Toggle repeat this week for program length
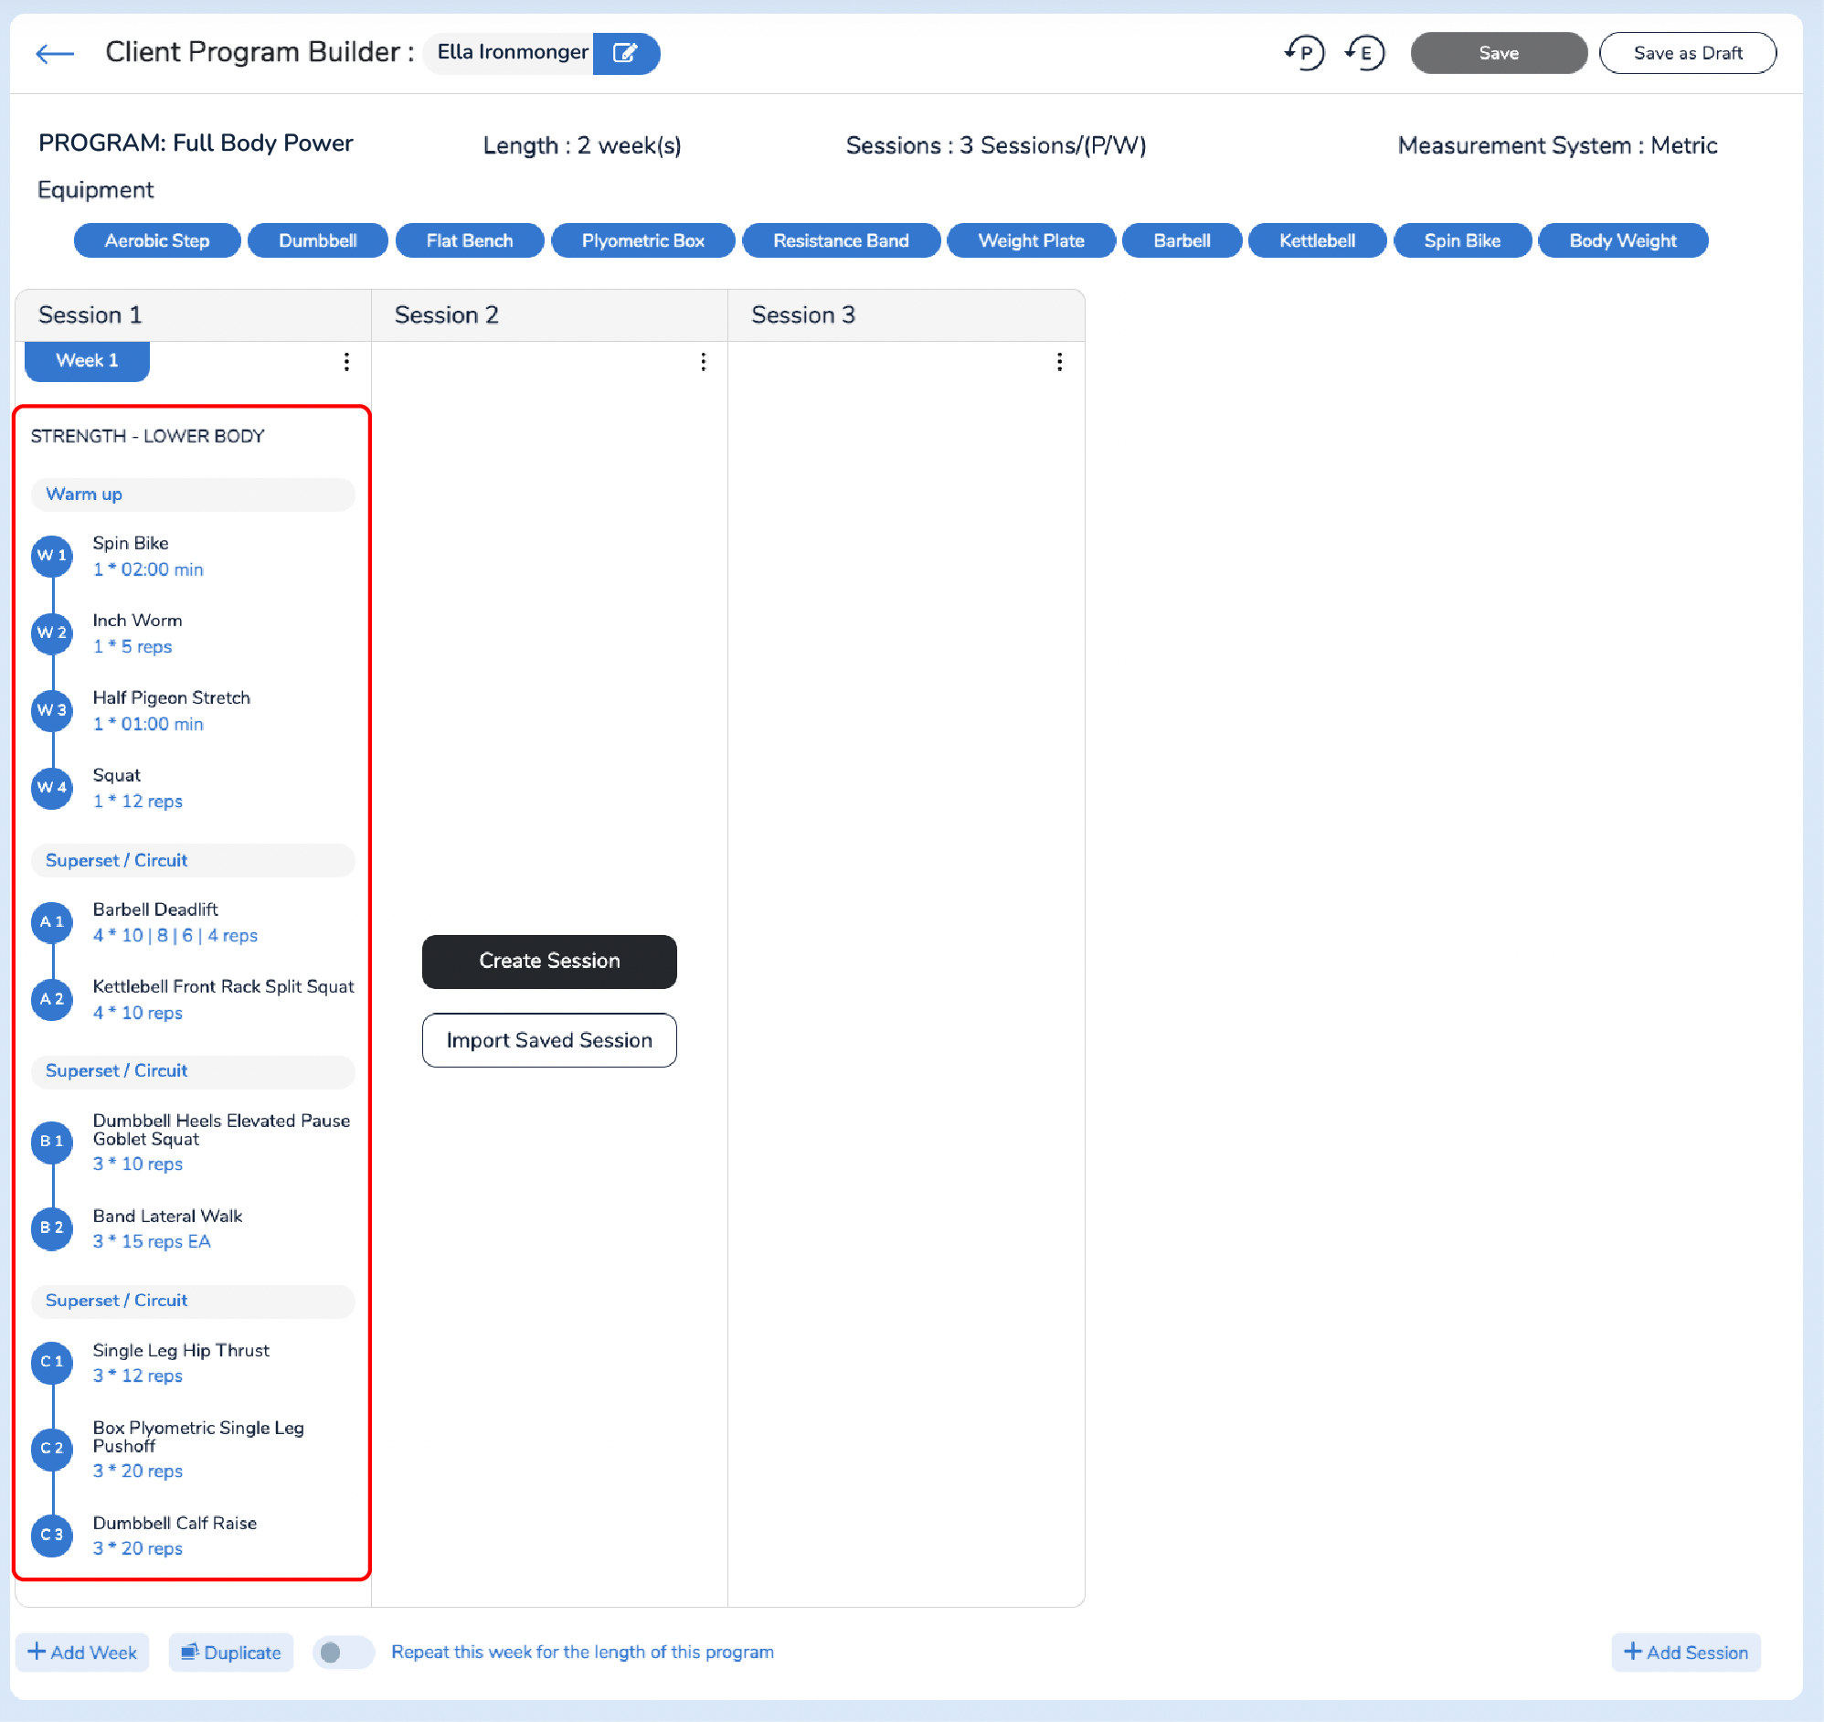The image size is (1824, 1722). click(344, 1653)
